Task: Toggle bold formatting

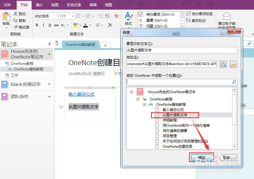Action: pyautogui.click(x=37, y=25)
